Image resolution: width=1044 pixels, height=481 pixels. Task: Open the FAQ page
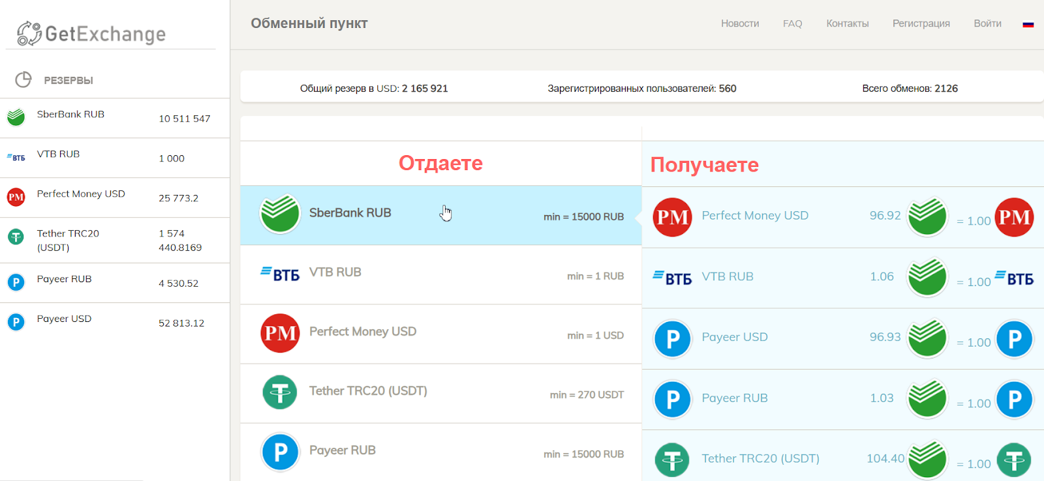[x=793, y=23]
